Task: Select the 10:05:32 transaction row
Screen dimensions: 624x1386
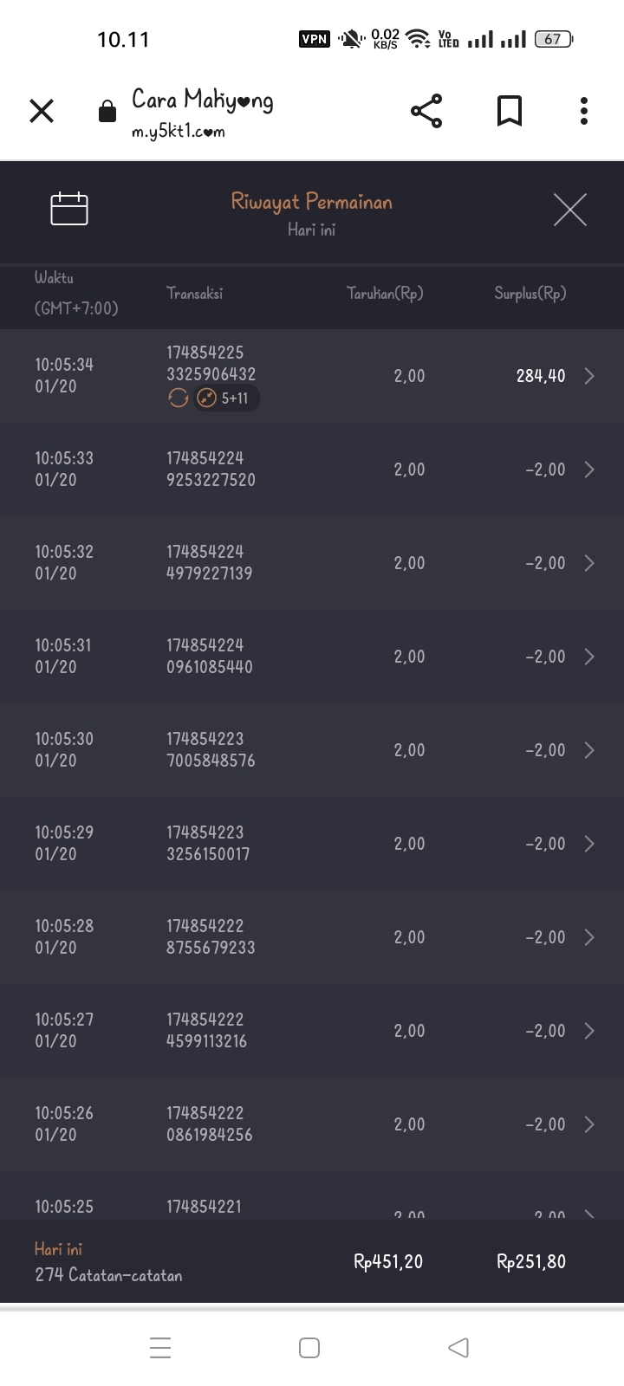Action: (x=312, y=563)
